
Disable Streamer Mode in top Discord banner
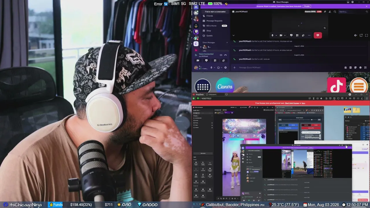click(x=307, y=6)
